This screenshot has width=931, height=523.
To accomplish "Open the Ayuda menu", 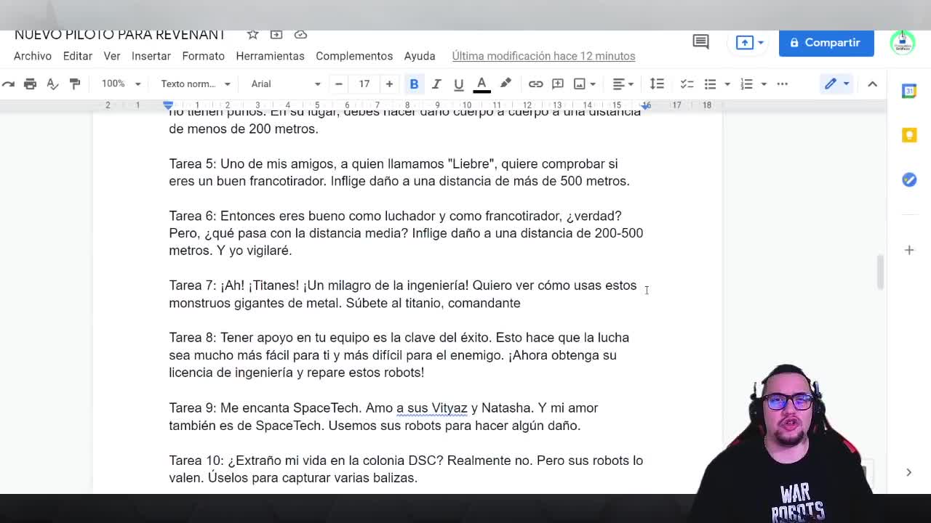I will (x=420, y=56).
